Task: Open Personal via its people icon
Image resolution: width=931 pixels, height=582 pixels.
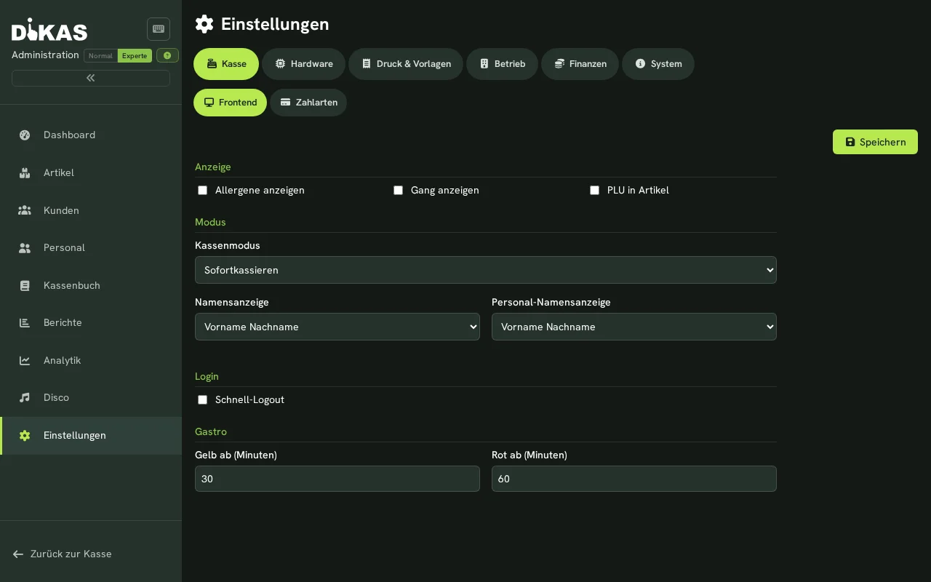Action: click(25, 247)
